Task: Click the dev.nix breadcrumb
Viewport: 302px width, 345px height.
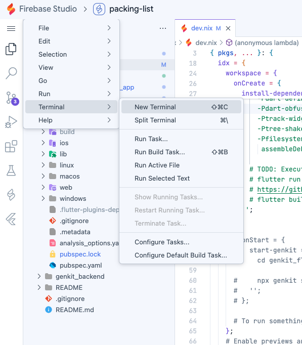Action: tap(206, 42)
